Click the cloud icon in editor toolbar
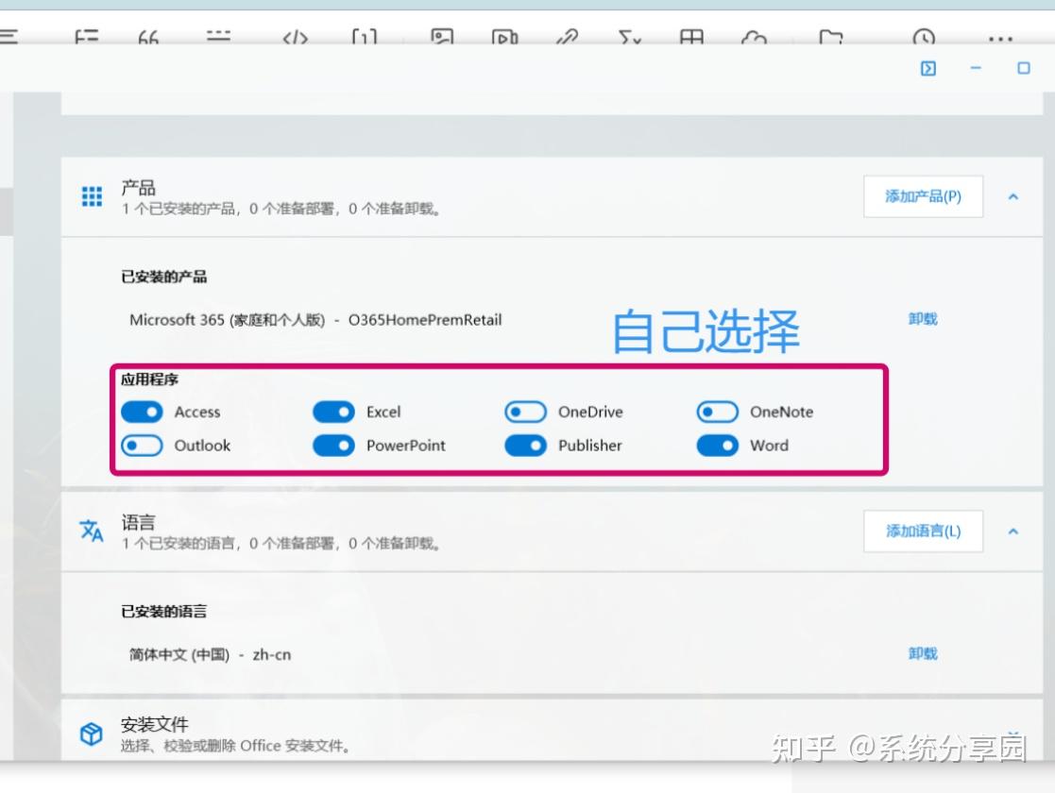 click(754, 38)
